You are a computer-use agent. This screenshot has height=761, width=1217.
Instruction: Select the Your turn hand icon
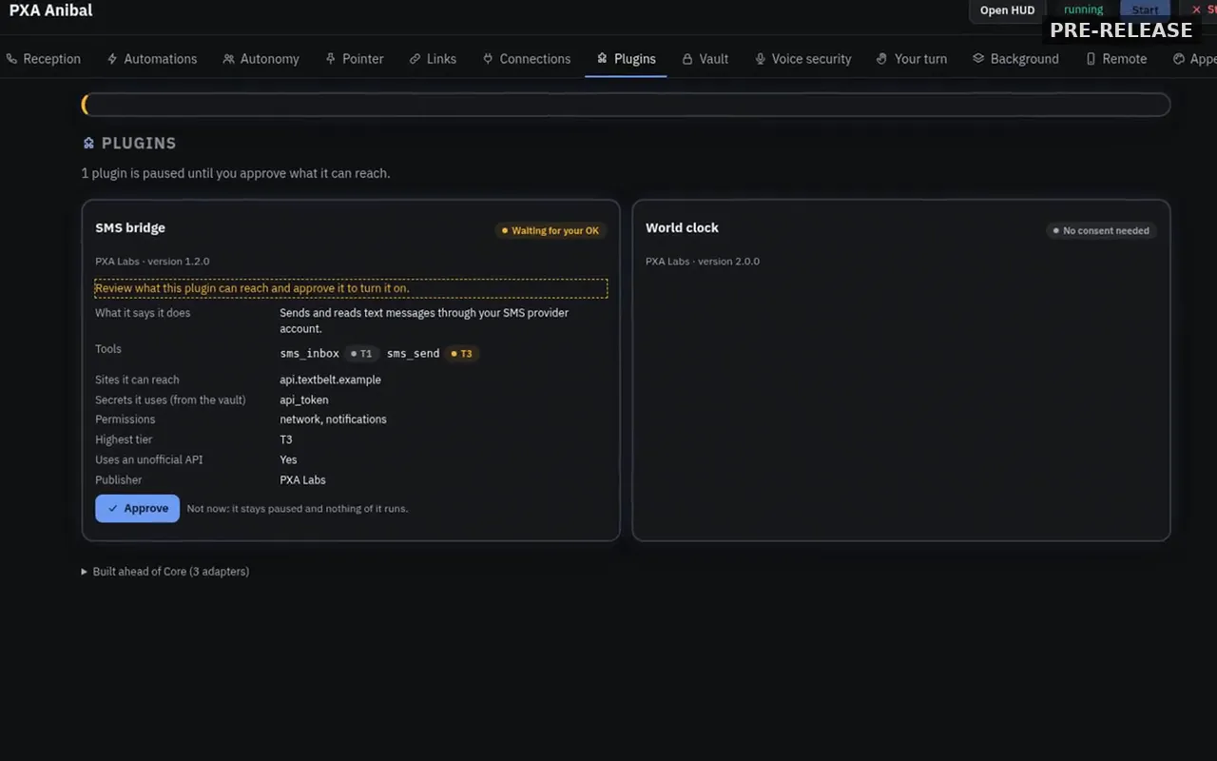[x=882, y=59]
